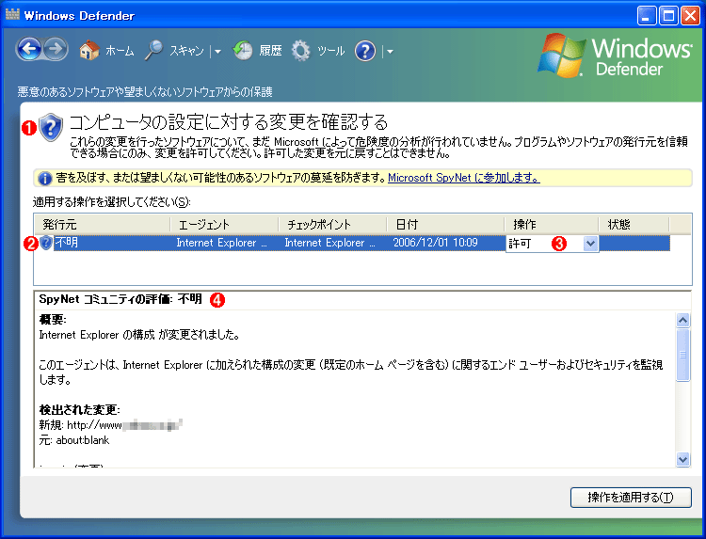This screenshot has width=706, height=539.
Task: Expand the scan options dropdown arrow
Action: pos(217,52)
